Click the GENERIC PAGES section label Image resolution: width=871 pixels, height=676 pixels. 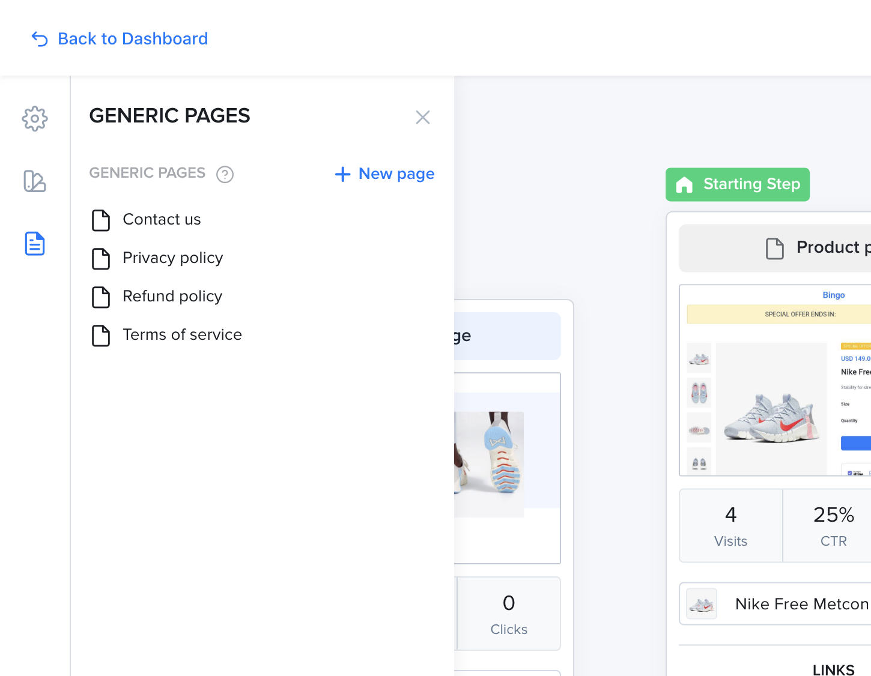click(x=147, y=173)
